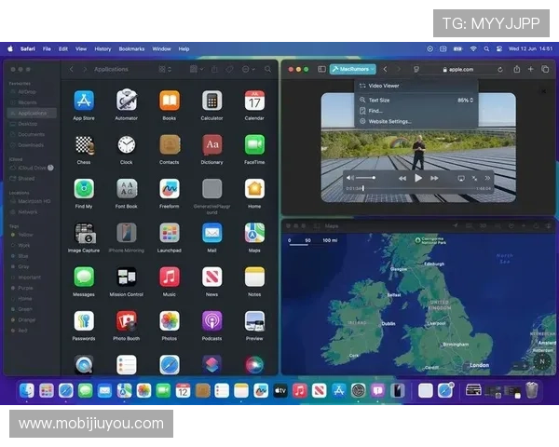559x447 pixels.
Task: Change the Text Size percentage stepper
Action: [x=471, y=100]
